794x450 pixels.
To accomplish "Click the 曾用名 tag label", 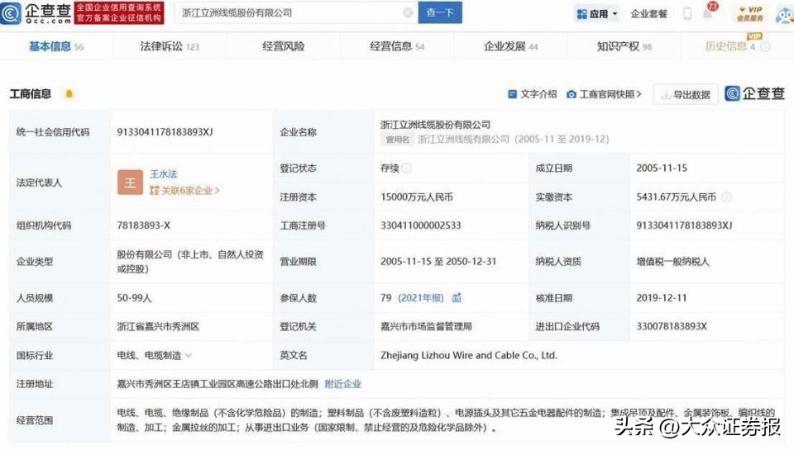I will pyautogui.click(x=398, y=140).
